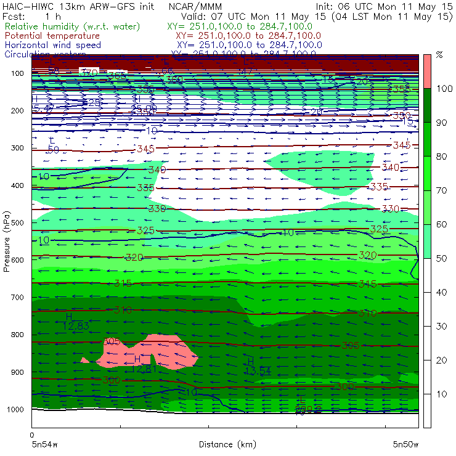Click the colorbar '30' tick label
Viewport: 456px width, 456px height.
click(441, 327)
